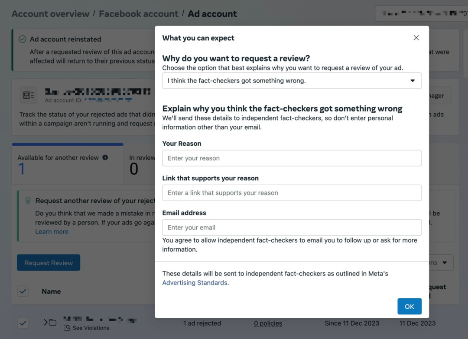This screenshot has width=468, height=339.
Task: Click the Your Reason input field
Action: click(292, 158)
